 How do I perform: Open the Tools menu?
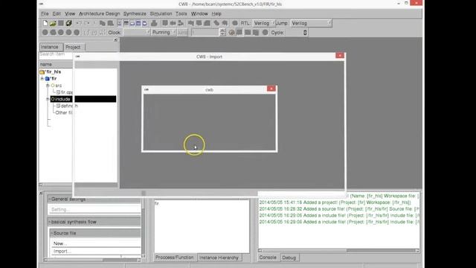tap(181, 13)
